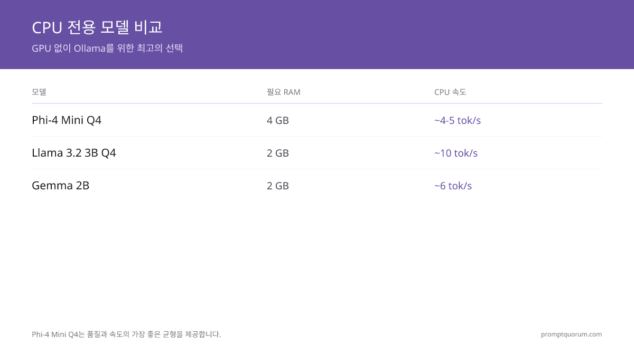Viewport: 634px width, 356px height.
Task: Click the '~10 tok/s' speed value
Action: 456,153
